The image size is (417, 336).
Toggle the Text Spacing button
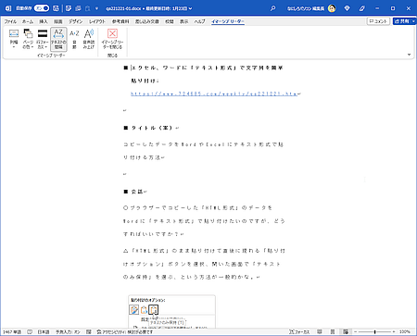coord(58,39)
